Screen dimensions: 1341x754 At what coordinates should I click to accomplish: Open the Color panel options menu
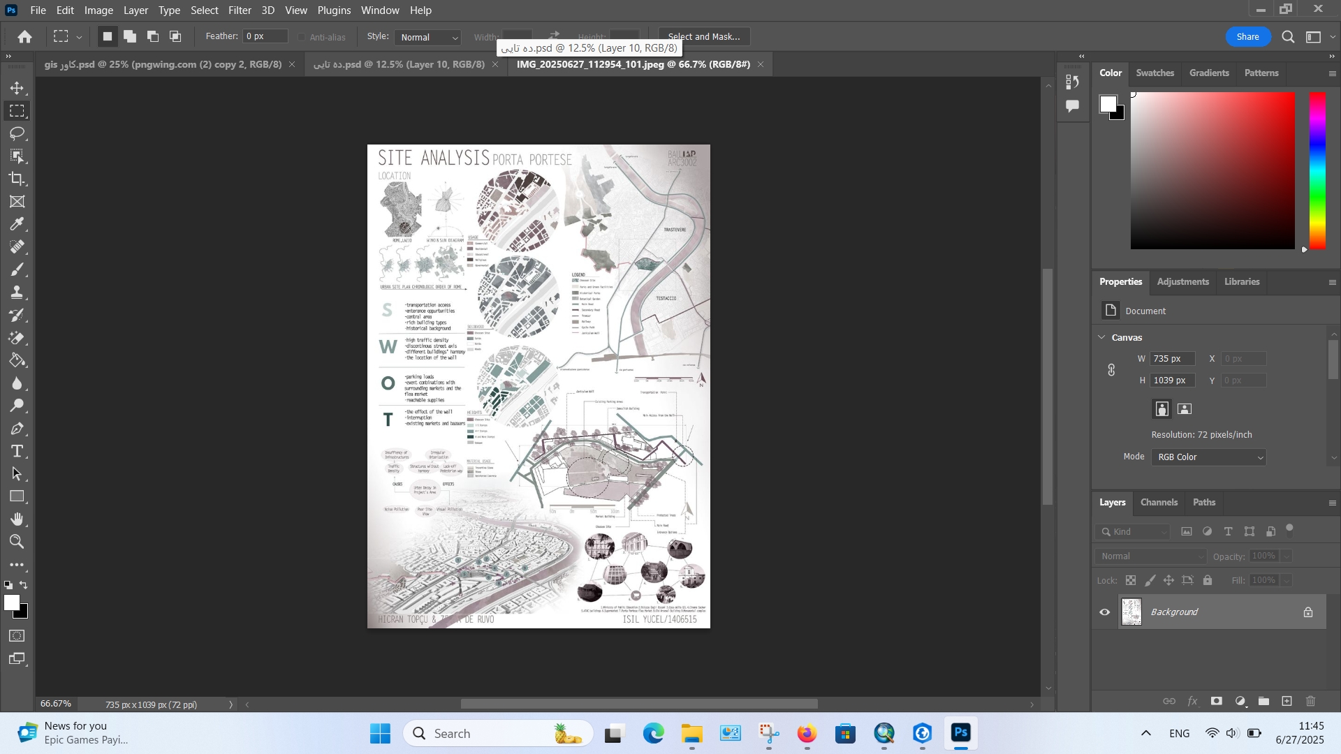tap(1332, 73)
